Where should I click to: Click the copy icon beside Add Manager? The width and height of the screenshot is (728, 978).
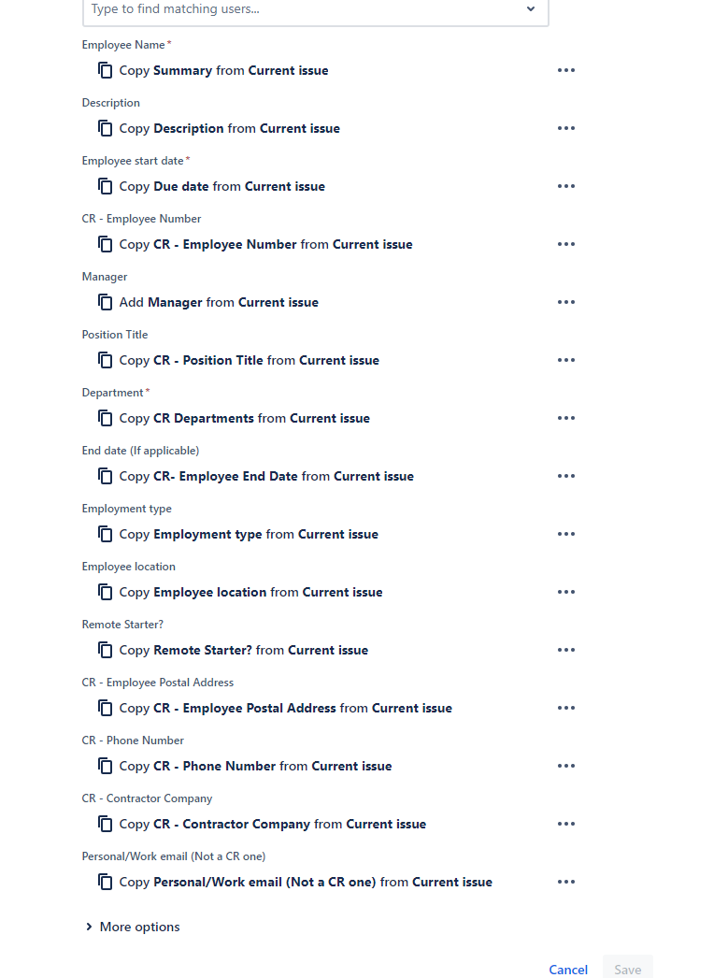point(105,302)
